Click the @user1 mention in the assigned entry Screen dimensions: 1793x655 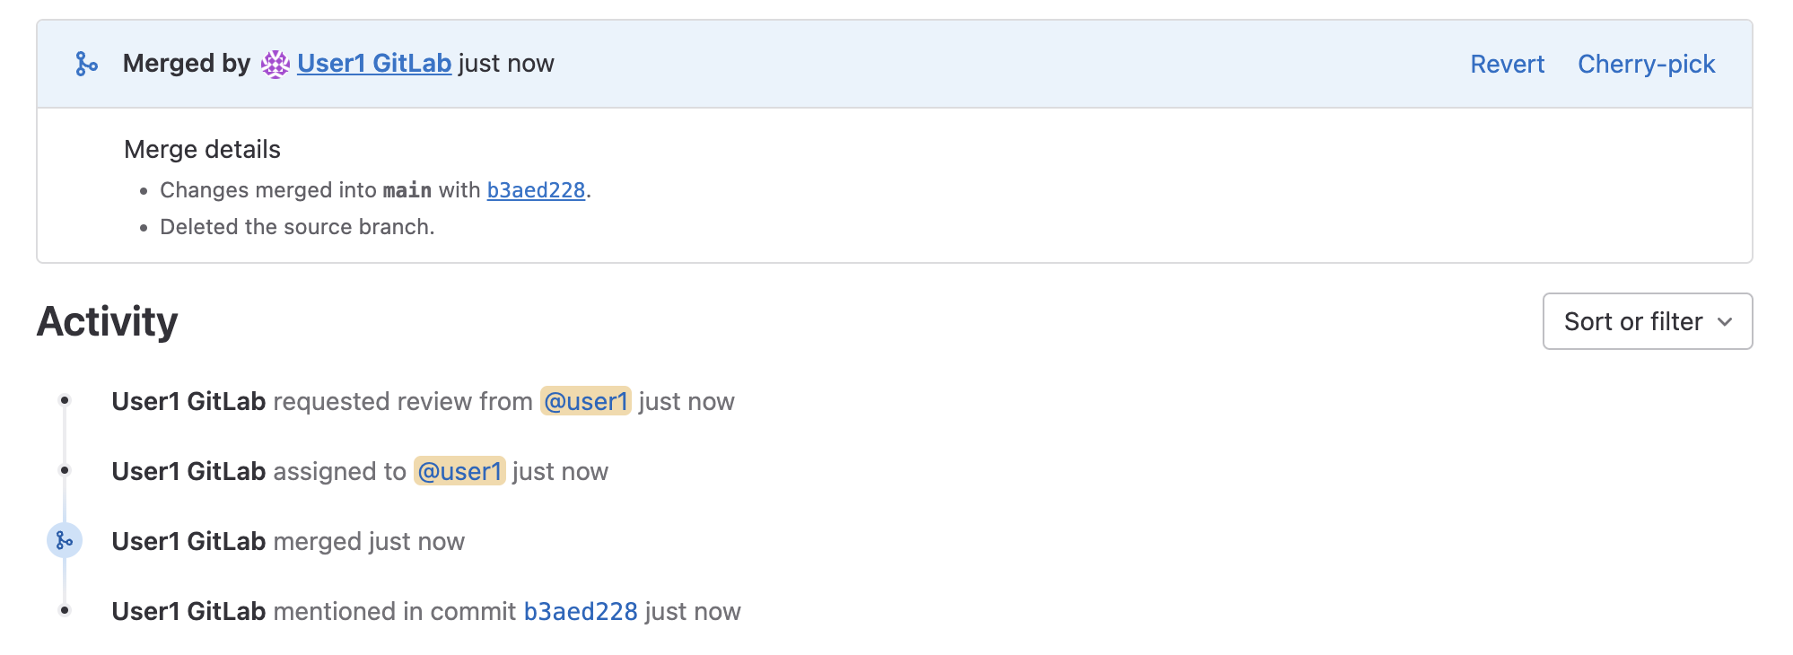pos(459,471)
